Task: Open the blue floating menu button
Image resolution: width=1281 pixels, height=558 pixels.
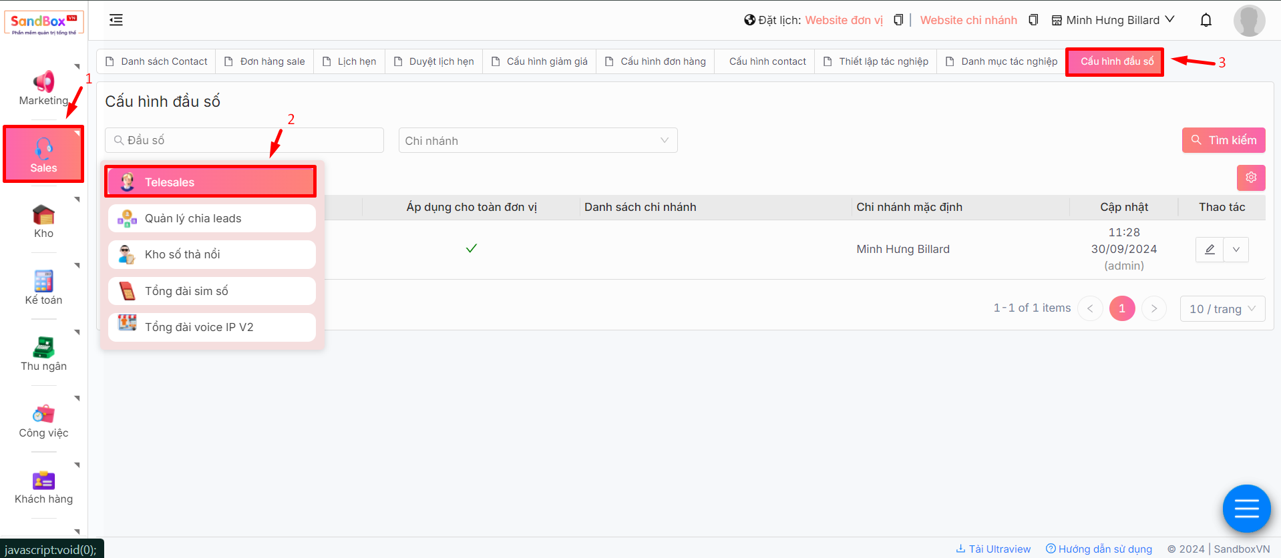Action: coord(1246,509)
